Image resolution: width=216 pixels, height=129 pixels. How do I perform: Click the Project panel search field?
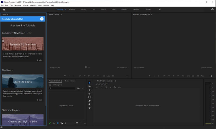coord(62,88)
